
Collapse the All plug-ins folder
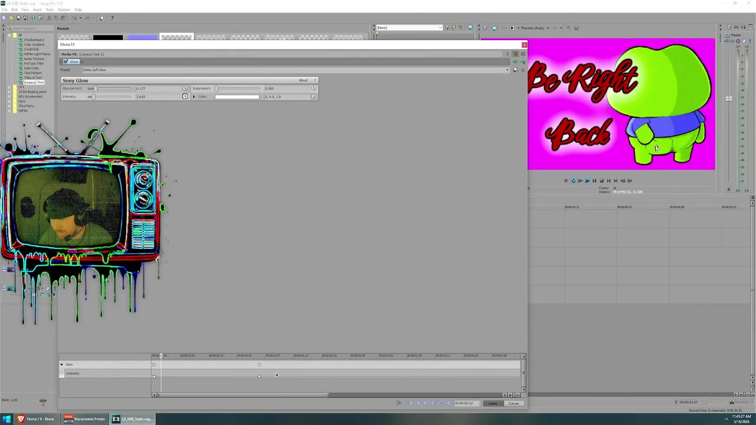point(9,35)
